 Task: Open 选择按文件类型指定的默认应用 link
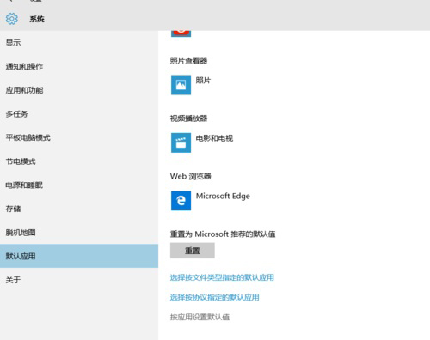[x=222, y=277]
